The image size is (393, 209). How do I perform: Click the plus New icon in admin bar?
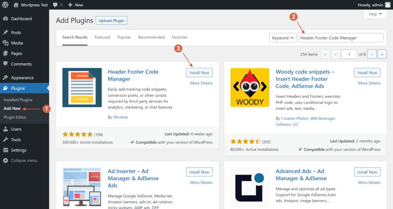coord(70,5)
